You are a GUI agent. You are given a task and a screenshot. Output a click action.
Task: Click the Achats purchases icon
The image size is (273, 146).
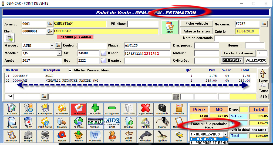click(170, 27)
